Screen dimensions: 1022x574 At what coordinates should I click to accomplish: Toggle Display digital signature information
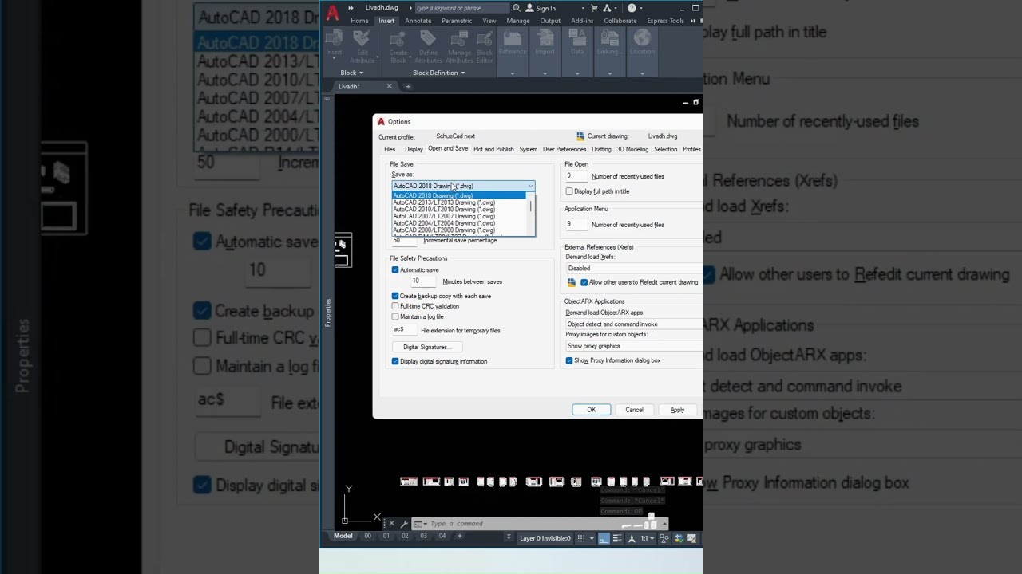pos(395,361)
